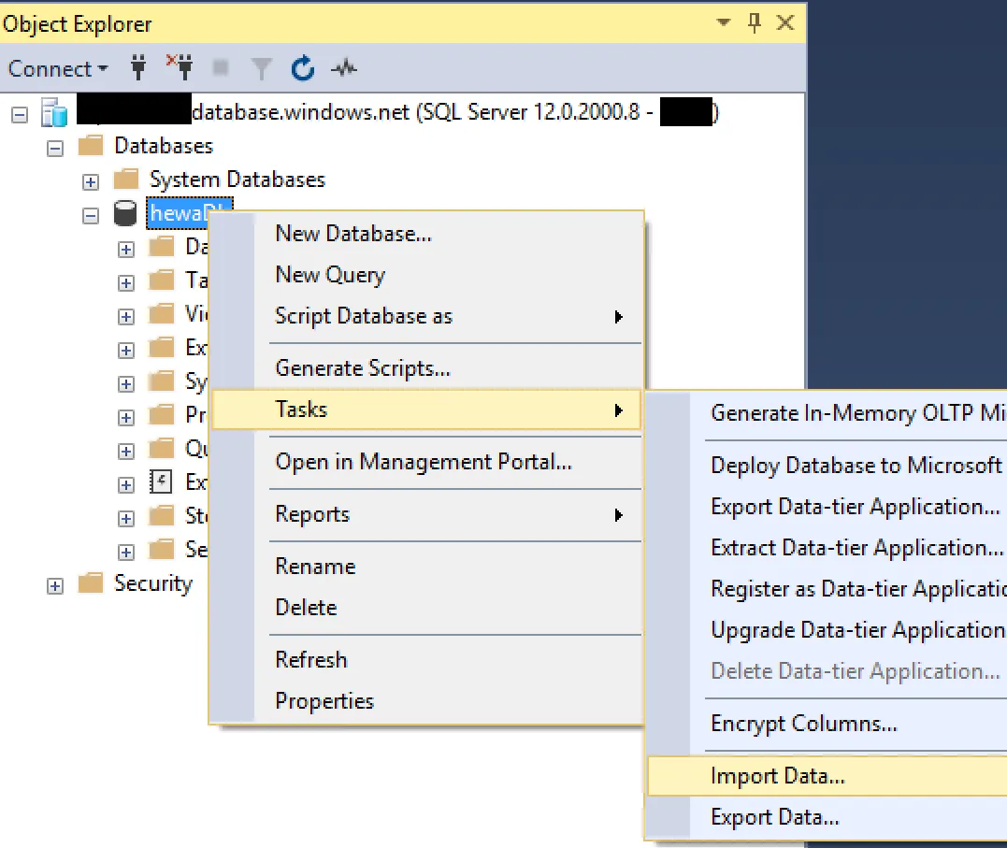Collapse the Databases folder node
The width and height of the screenshot is (1007, 848).
(55, 148)
